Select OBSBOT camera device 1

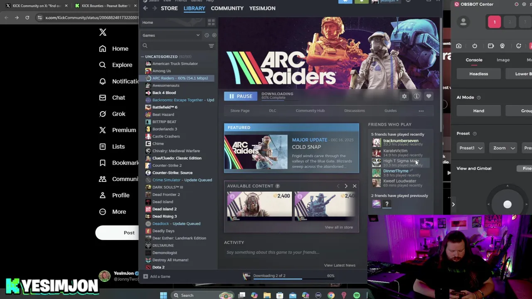coord(494,22)
